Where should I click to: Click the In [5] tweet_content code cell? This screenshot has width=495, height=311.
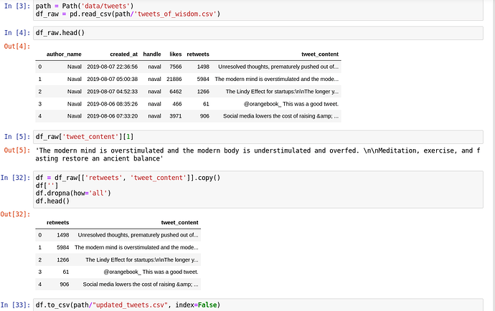(x=258, y=137)
